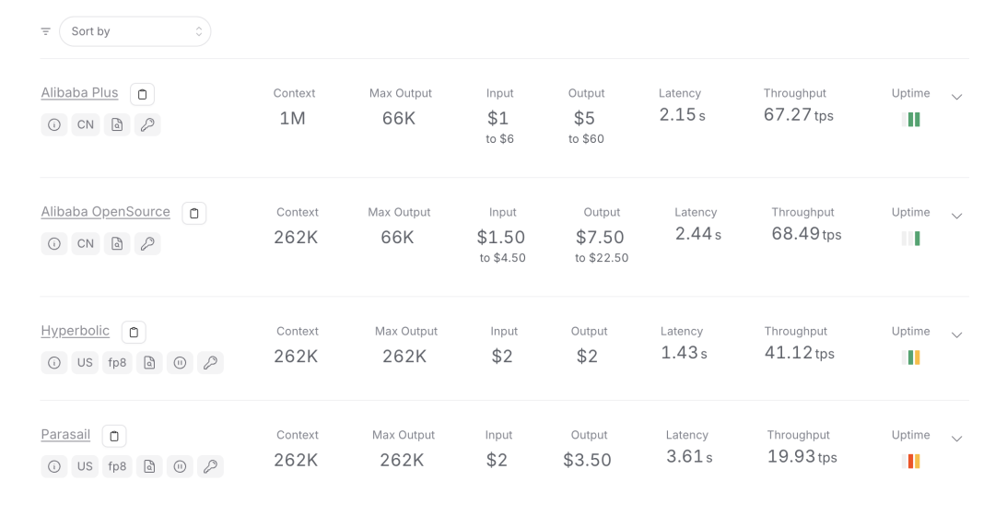Screen dimensions: 995x516
Task: Click the info icon under Alibaba Plus
Action: (x=54, y=124)
